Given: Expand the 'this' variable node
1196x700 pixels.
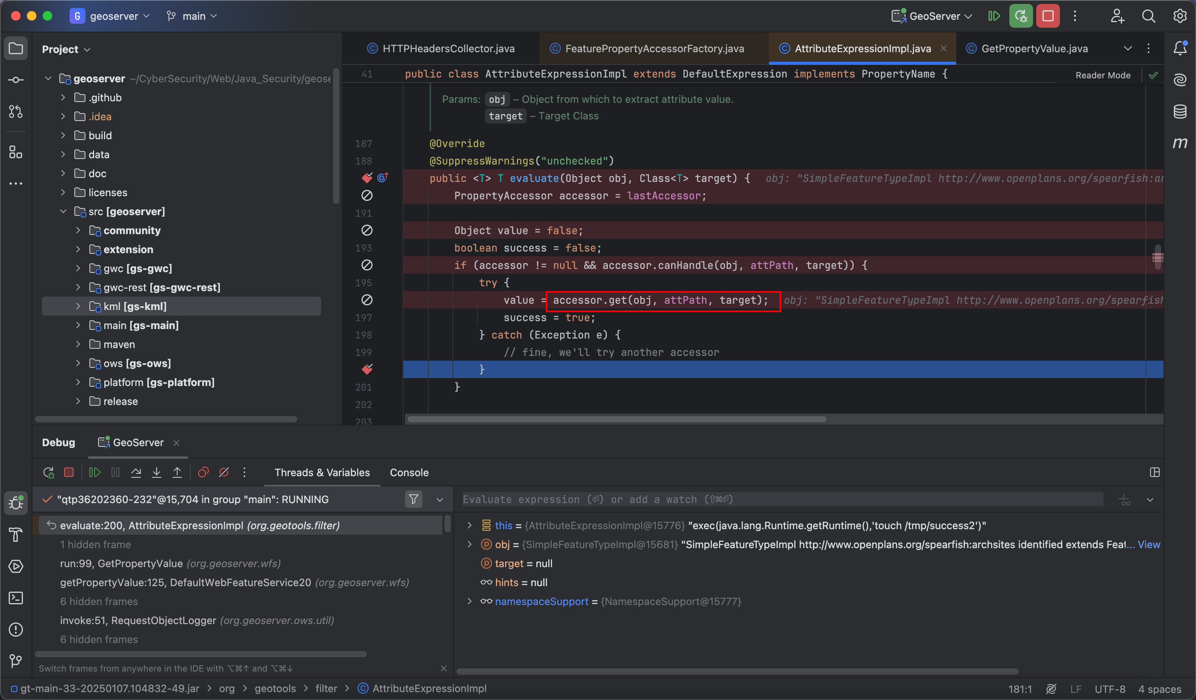Looking at the screenshot, I should 469,525.
